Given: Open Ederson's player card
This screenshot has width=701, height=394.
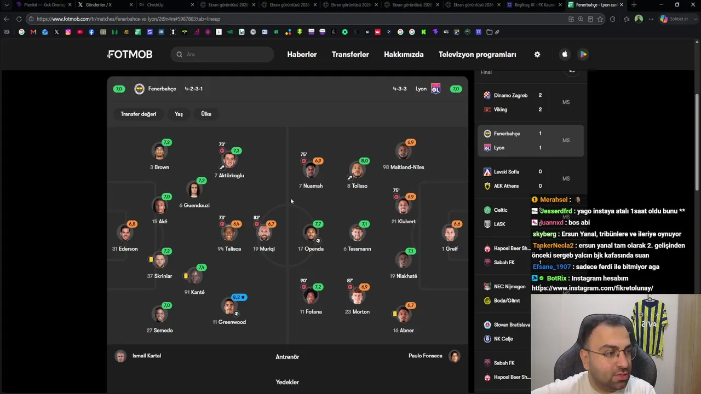Looking at the screenshot, I should coord(125,236).
